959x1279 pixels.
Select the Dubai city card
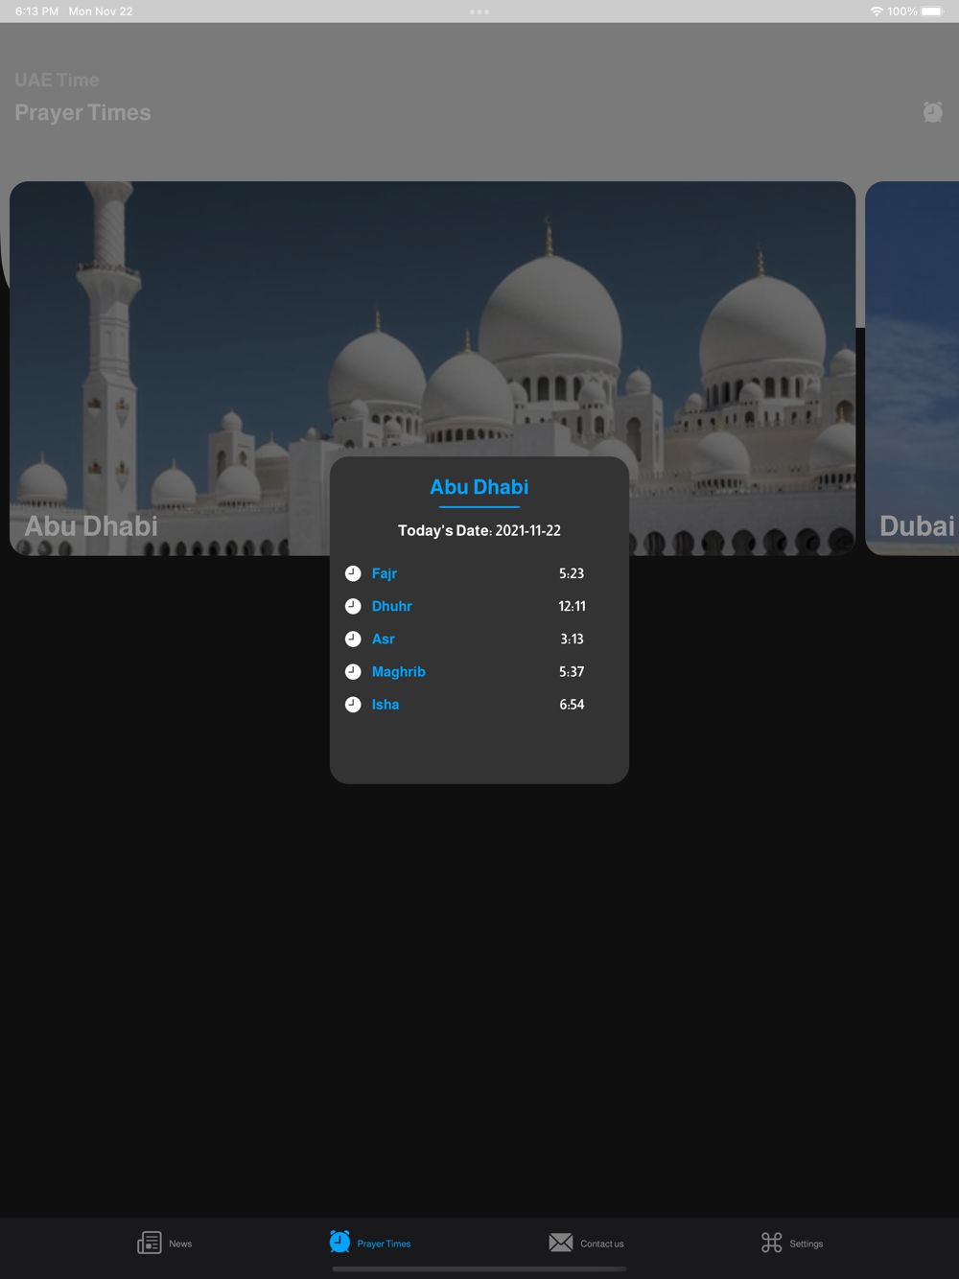(912, 368)
